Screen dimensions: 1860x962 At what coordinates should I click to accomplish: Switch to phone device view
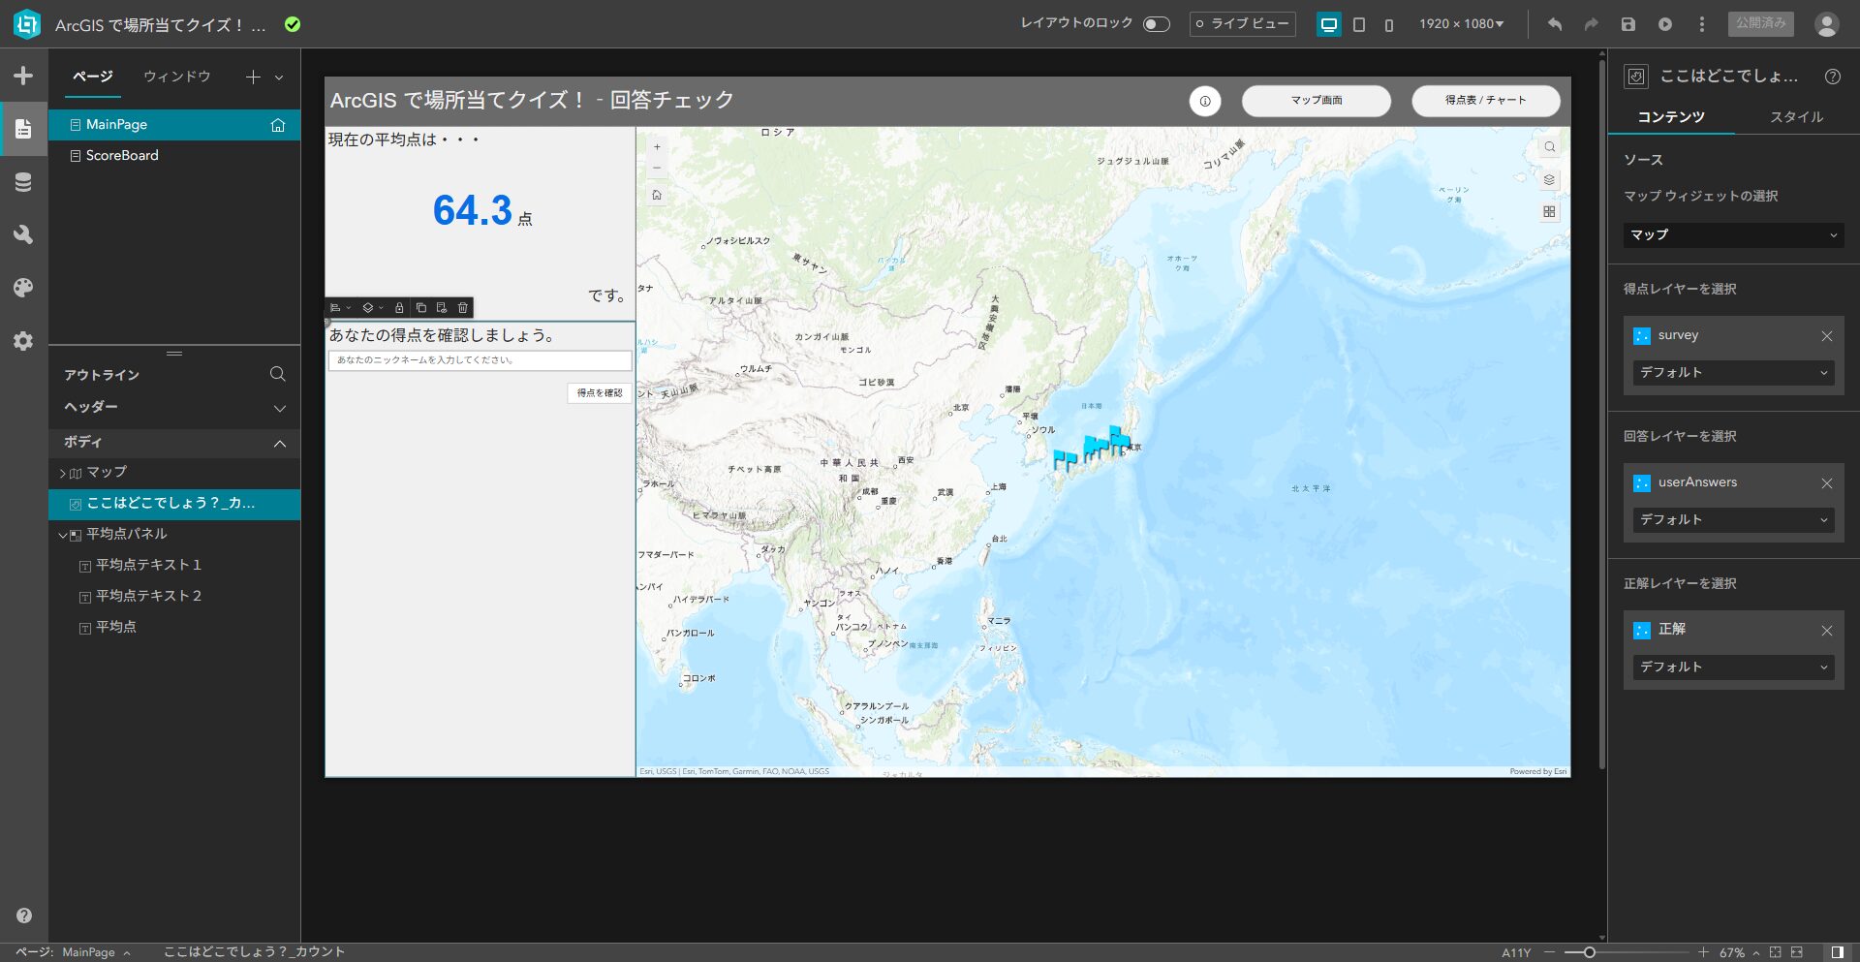[1389, 24]
